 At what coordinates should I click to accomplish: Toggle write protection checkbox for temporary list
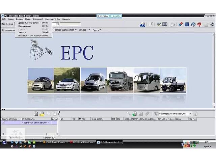[x=3, y=123]
